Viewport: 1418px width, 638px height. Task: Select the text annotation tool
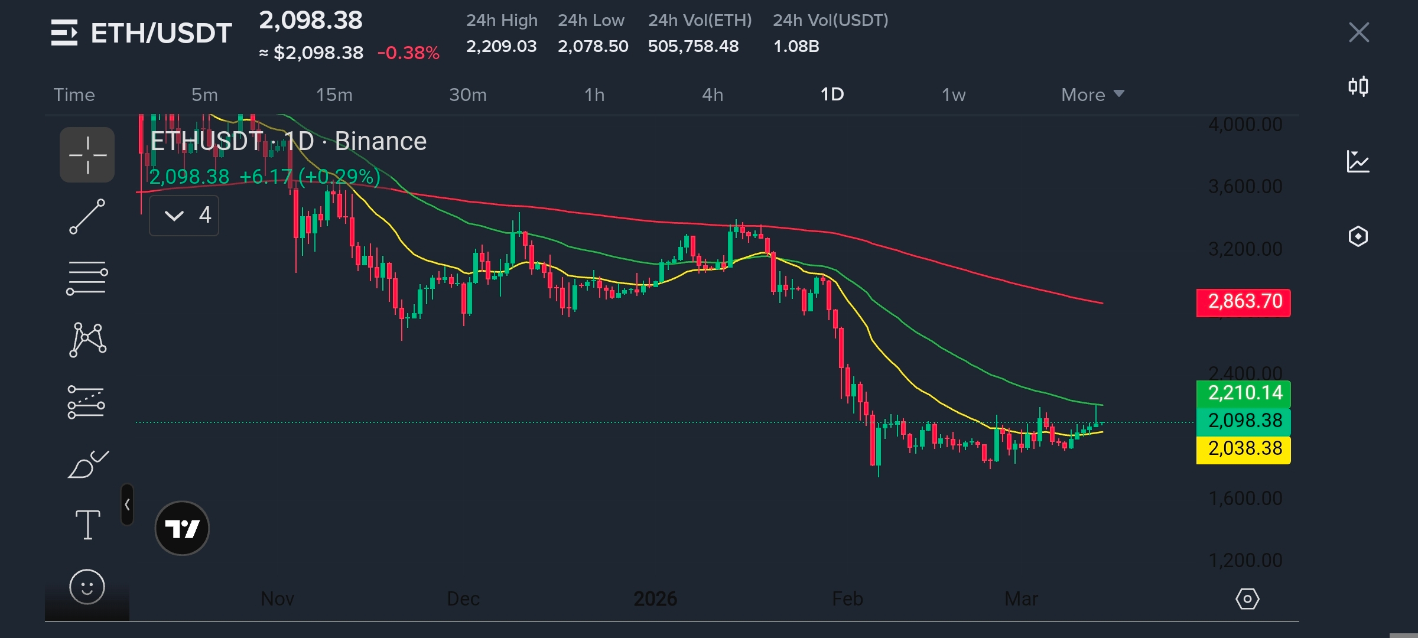click(87, 525)
